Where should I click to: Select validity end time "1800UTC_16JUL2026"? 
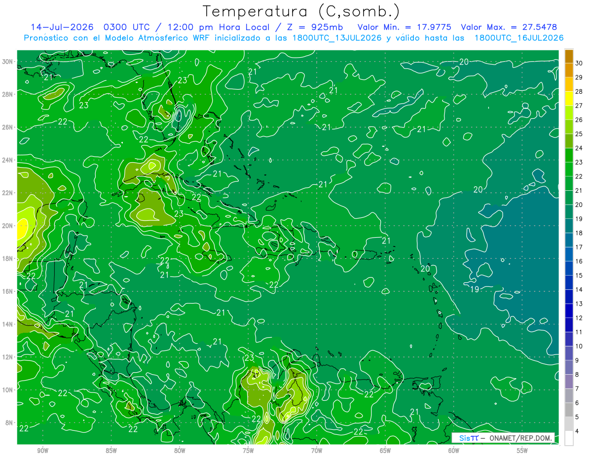click(x=519, y=38)
